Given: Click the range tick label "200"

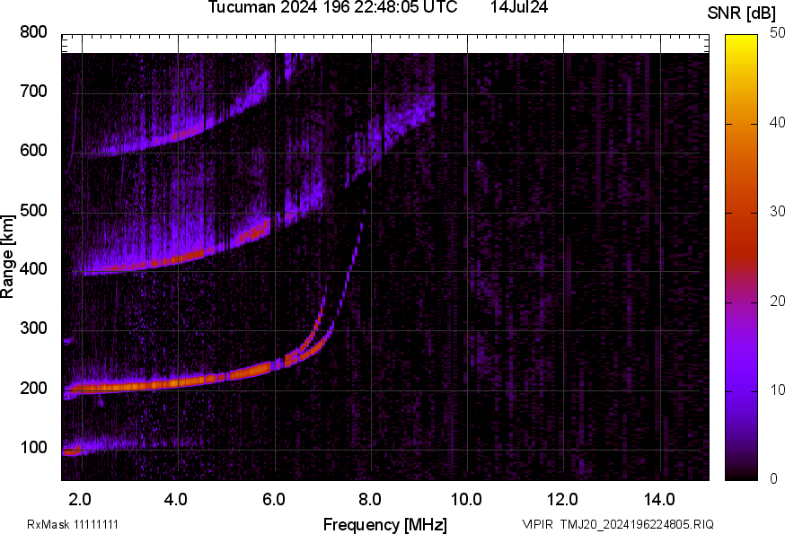Looking at the screenshot, I should tap(33, 388).
